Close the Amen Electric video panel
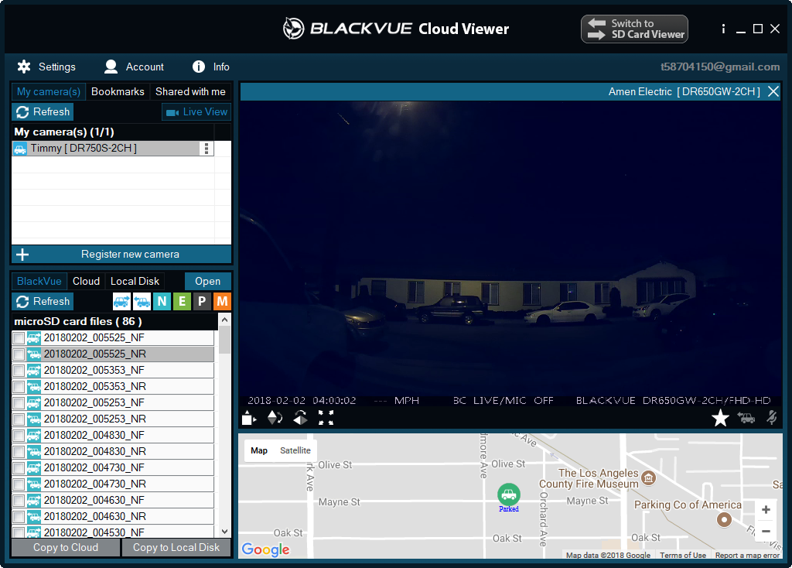792x568 pixels. (x=773, y=91)
